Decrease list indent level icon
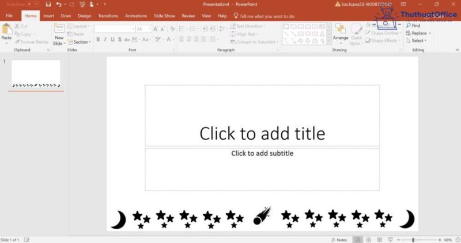This screenshot has width=461, height=243. coord(205,29)
